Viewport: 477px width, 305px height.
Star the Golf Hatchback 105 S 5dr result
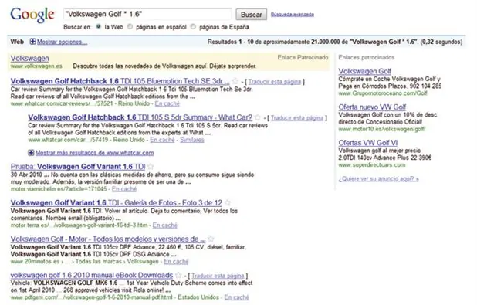[x=258, y=117]
